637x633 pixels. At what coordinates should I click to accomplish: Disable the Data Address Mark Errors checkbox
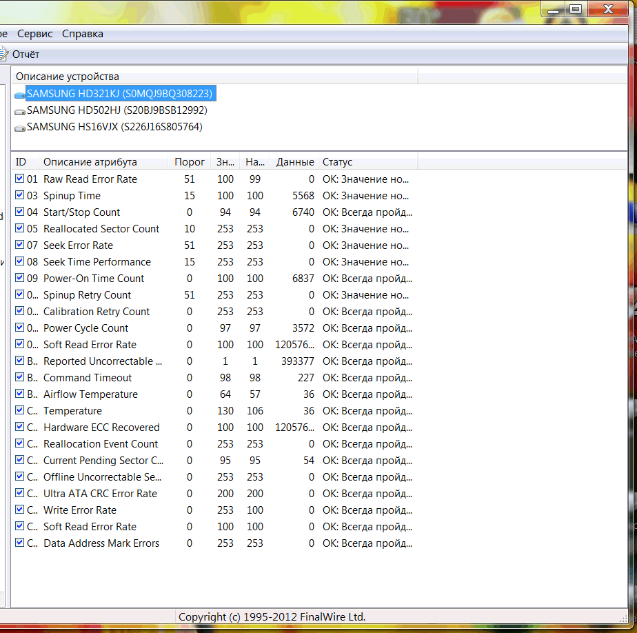[19, 543]
